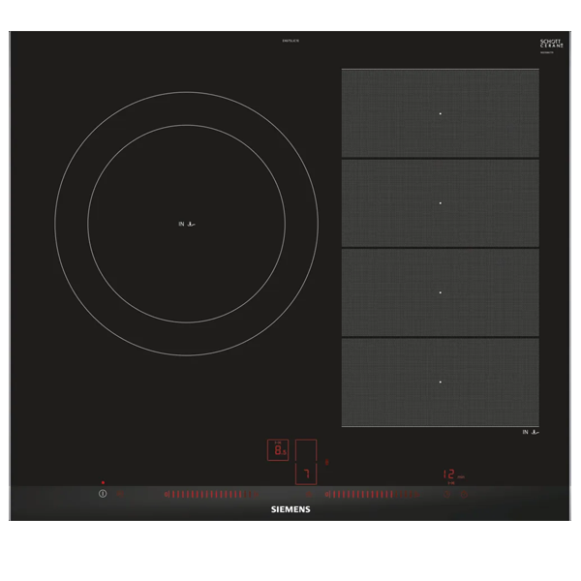Viewport: 581px width, 581px height.
Task: Touch the left red power level slider
Action: [205, 494]
